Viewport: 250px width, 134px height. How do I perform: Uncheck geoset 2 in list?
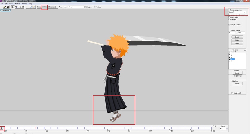click(x=230, y=56)
